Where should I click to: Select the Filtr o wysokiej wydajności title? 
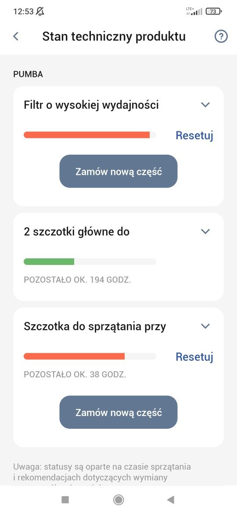point(91,105)
